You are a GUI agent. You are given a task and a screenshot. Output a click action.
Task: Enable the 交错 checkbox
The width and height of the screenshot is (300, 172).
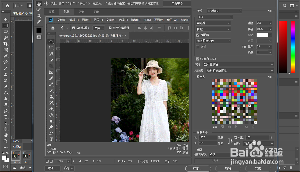[x=198, y=47]
